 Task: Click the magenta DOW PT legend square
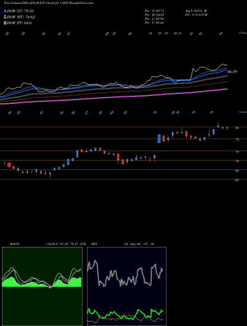pyautogui.click(x=5, y=23)
